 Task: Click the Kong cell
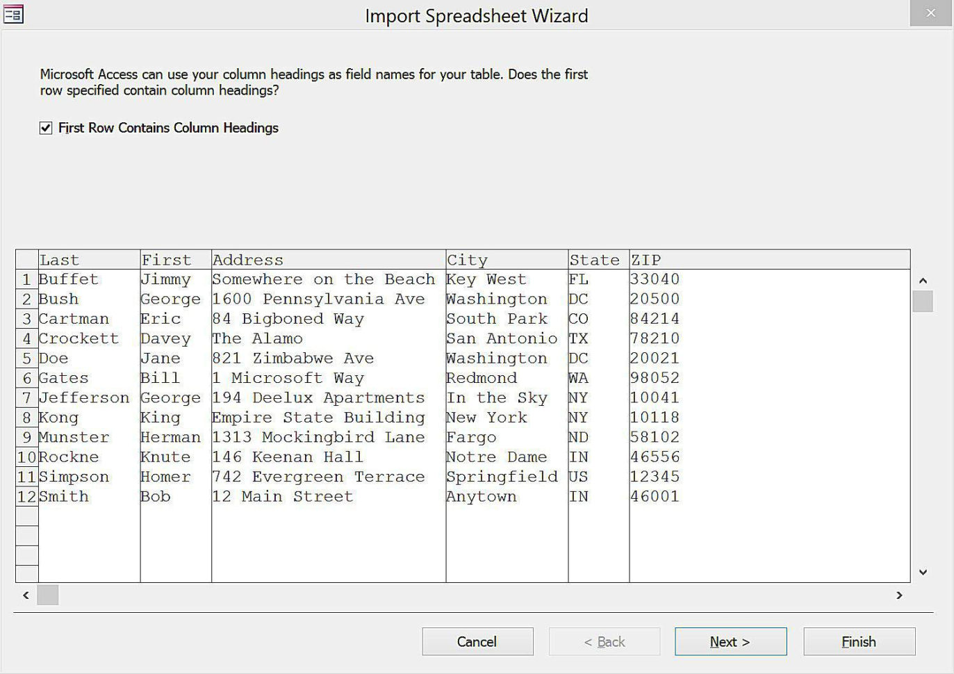(89, 418)
